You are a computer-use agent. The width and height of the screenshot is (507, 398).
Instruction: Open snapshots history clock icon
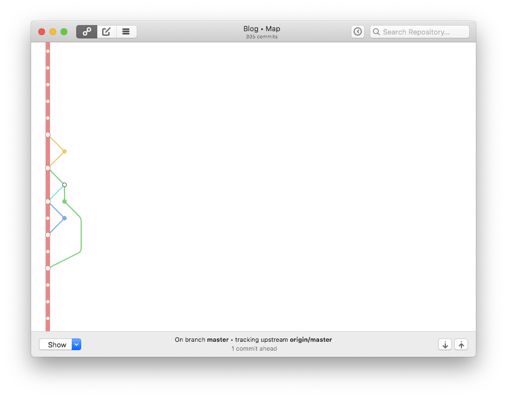pyautogui.click(x=357, y=32)
